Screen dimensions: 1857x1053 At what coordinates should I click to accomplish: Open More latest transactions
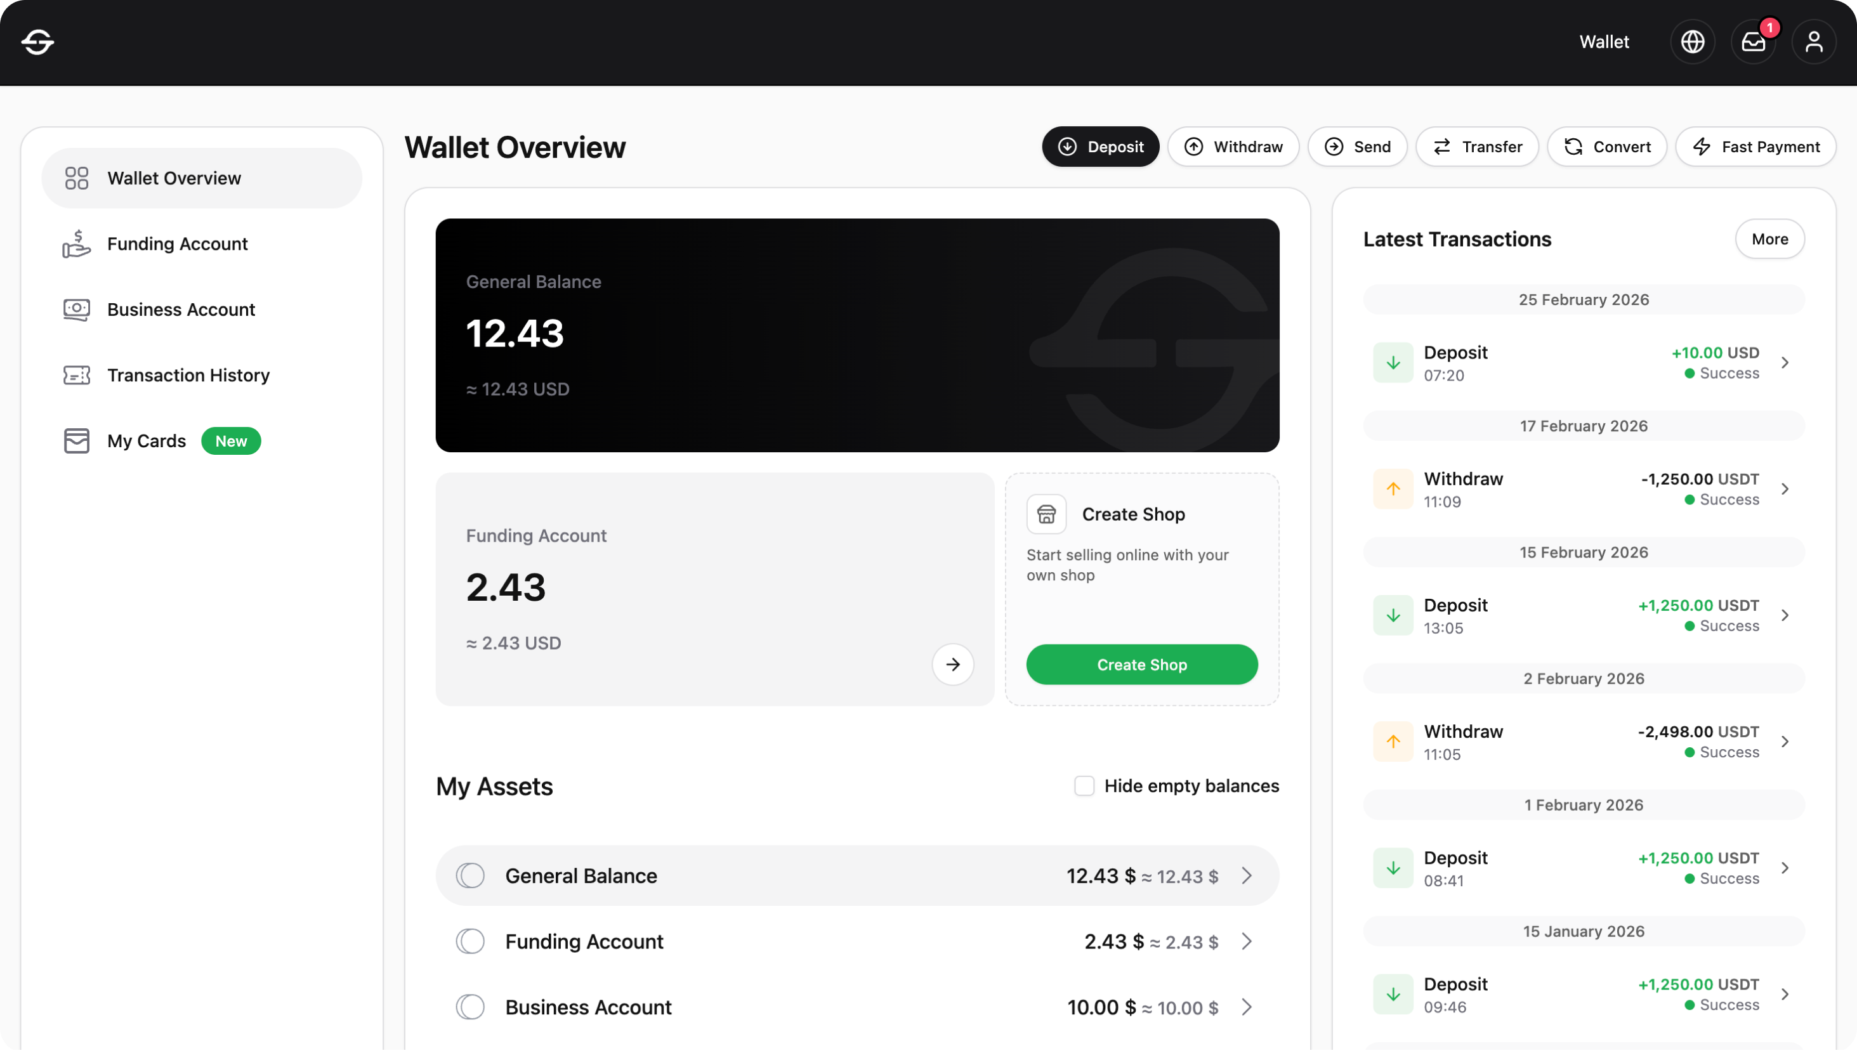tap(1769, 239)
